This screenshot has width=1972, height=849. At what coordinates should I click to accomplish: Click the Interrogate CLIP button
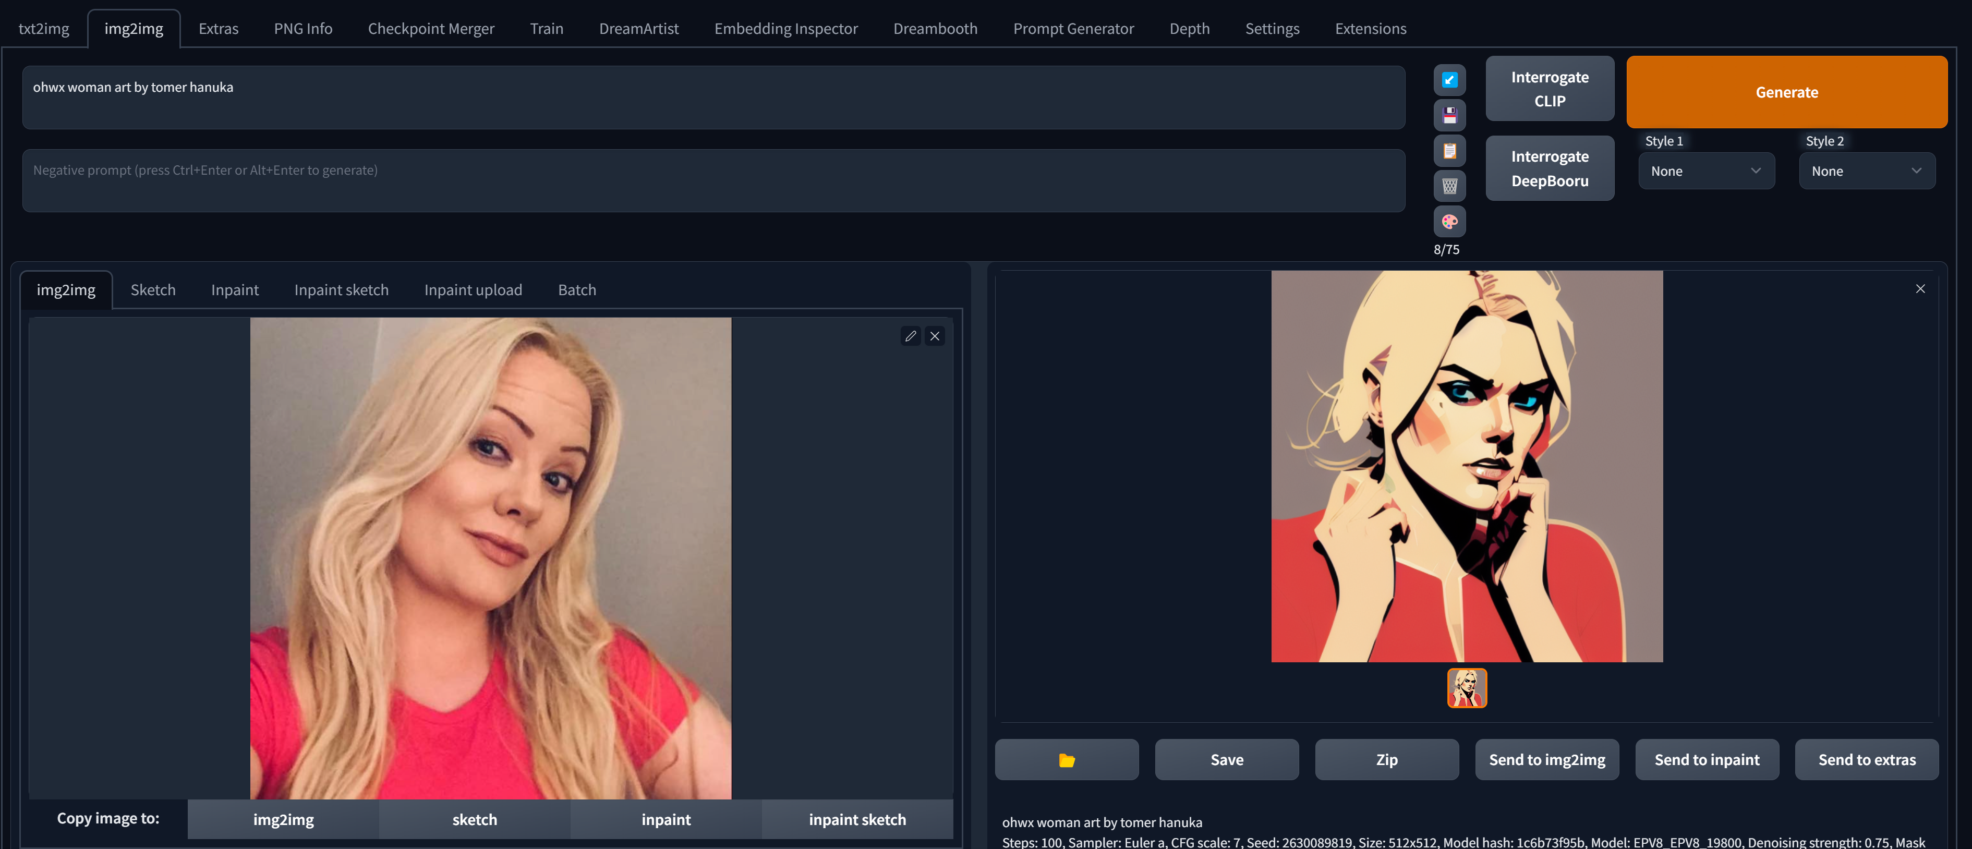pyautogui.click(x=1550, y=89)
